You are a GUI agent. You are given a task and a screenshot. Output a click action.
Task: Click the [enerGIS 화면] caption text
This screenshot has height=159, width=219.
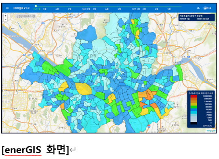[35, 150]
